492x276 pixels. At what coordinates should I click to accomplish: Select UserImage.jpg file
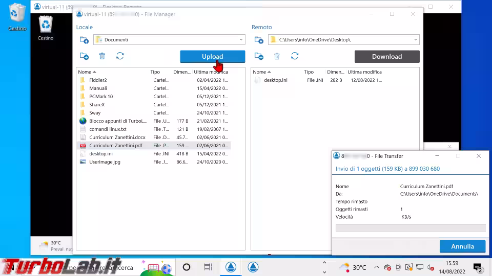pos(154,162)
